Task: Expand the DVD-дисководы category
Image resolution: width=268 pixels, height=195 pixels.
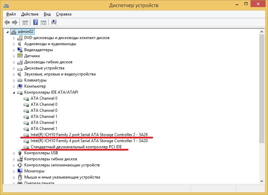Action: [14, 38]
